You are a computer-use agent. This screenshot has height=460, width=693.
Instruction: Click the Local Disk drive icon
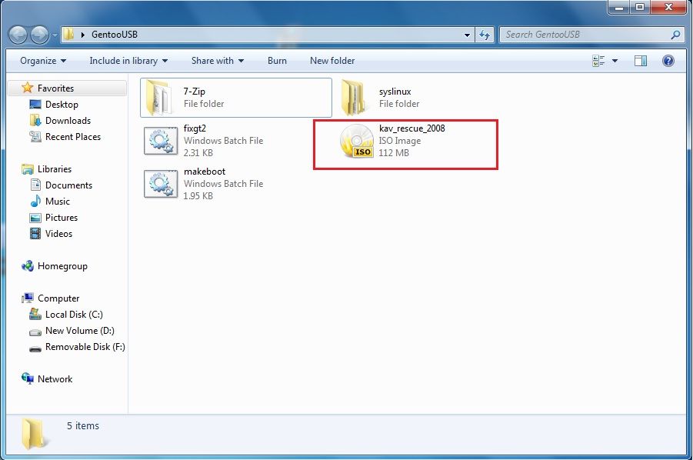pyautogui.click(x=35, y=314)
